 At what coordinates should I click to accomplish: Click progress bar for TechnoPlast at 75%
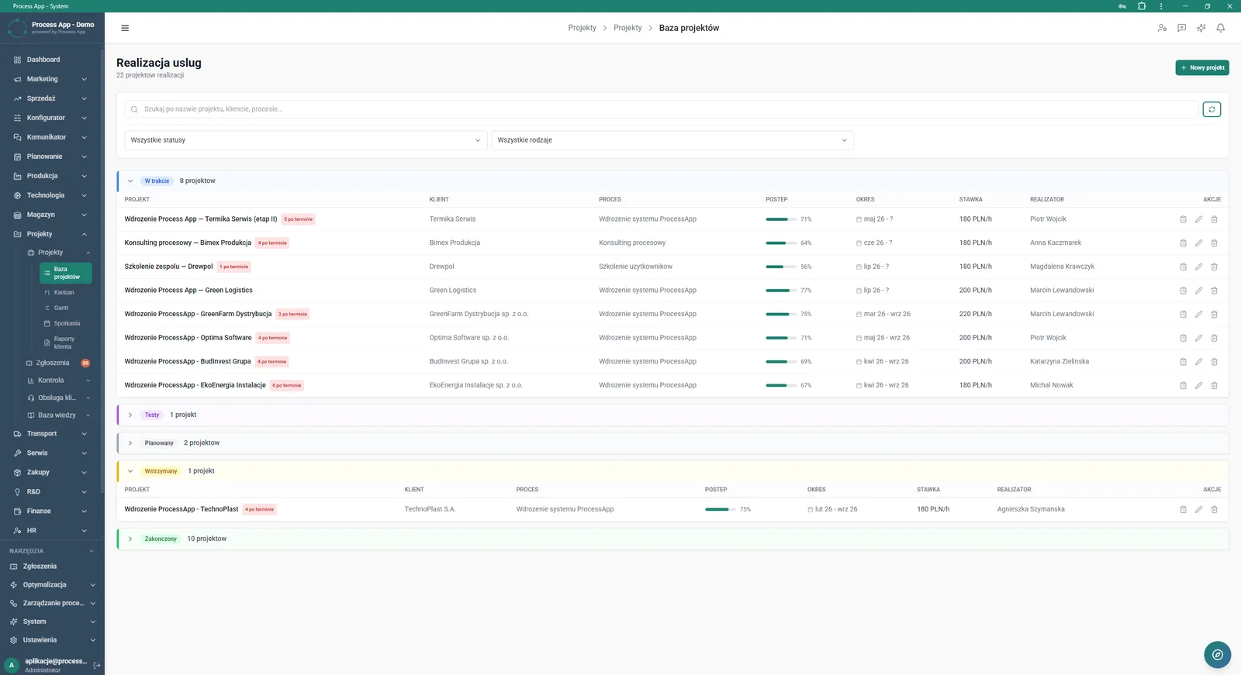tap(721, 510)
